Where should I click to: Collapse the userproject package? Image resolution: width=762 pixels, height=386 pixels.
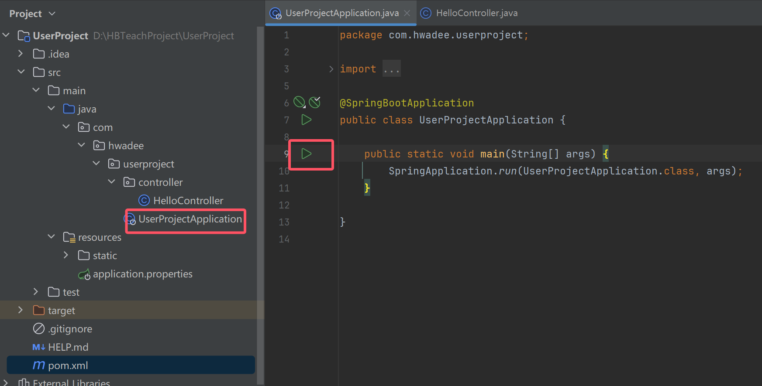point(97,163)
